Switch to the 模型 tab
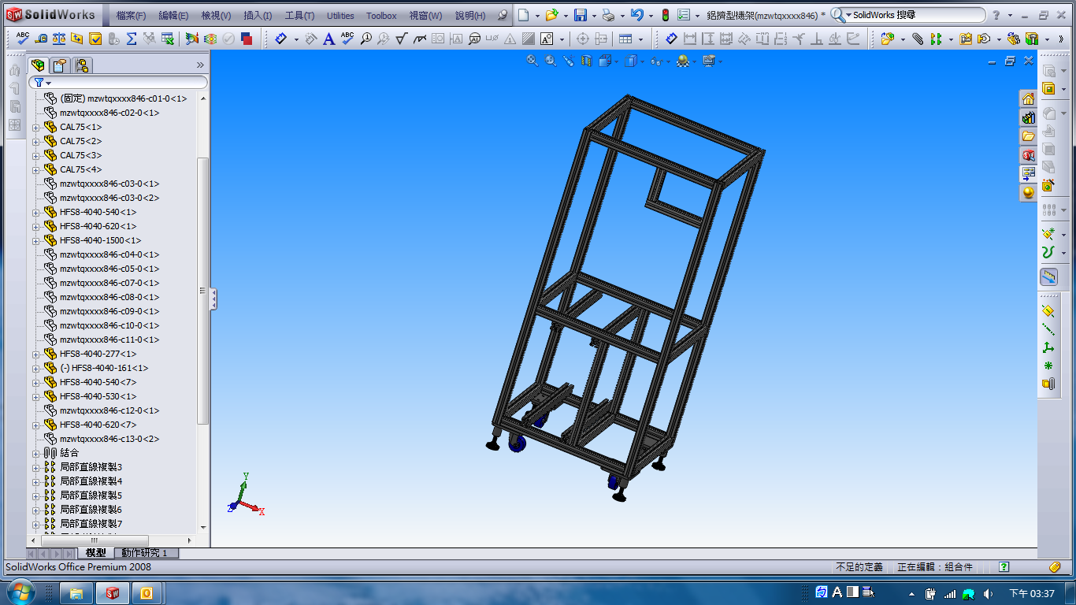 [96, 553]
